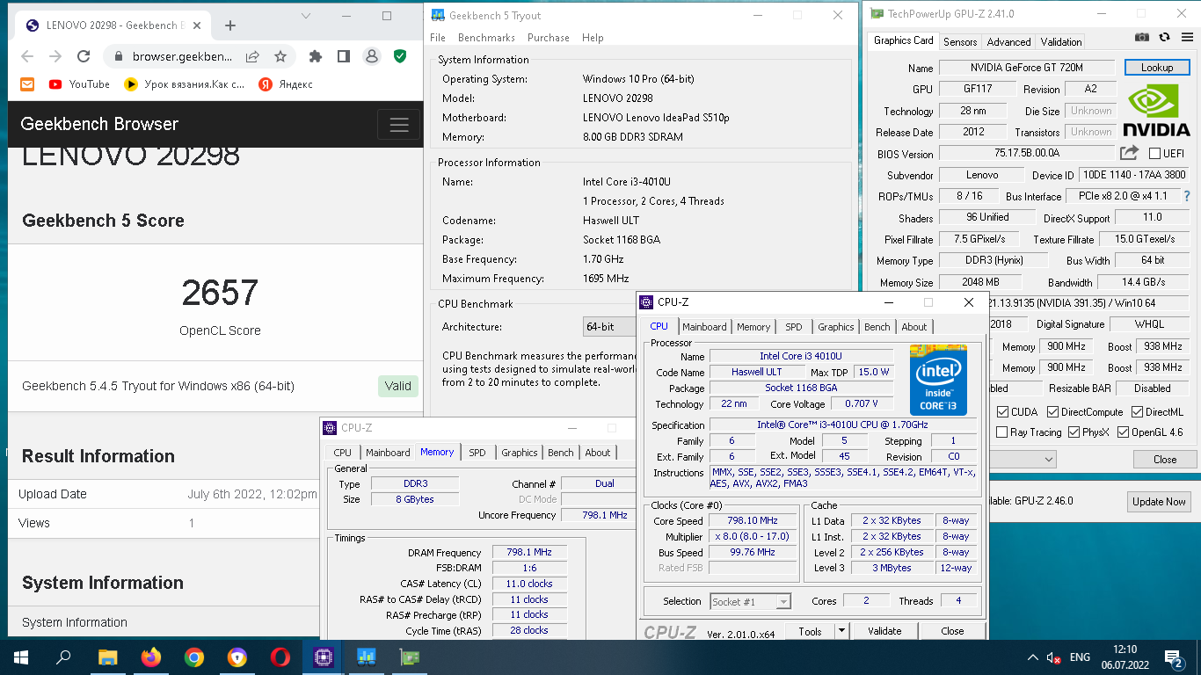
Task: Toggle the Geekbench Browser navigation menu
Action: [x=399, y=124]
